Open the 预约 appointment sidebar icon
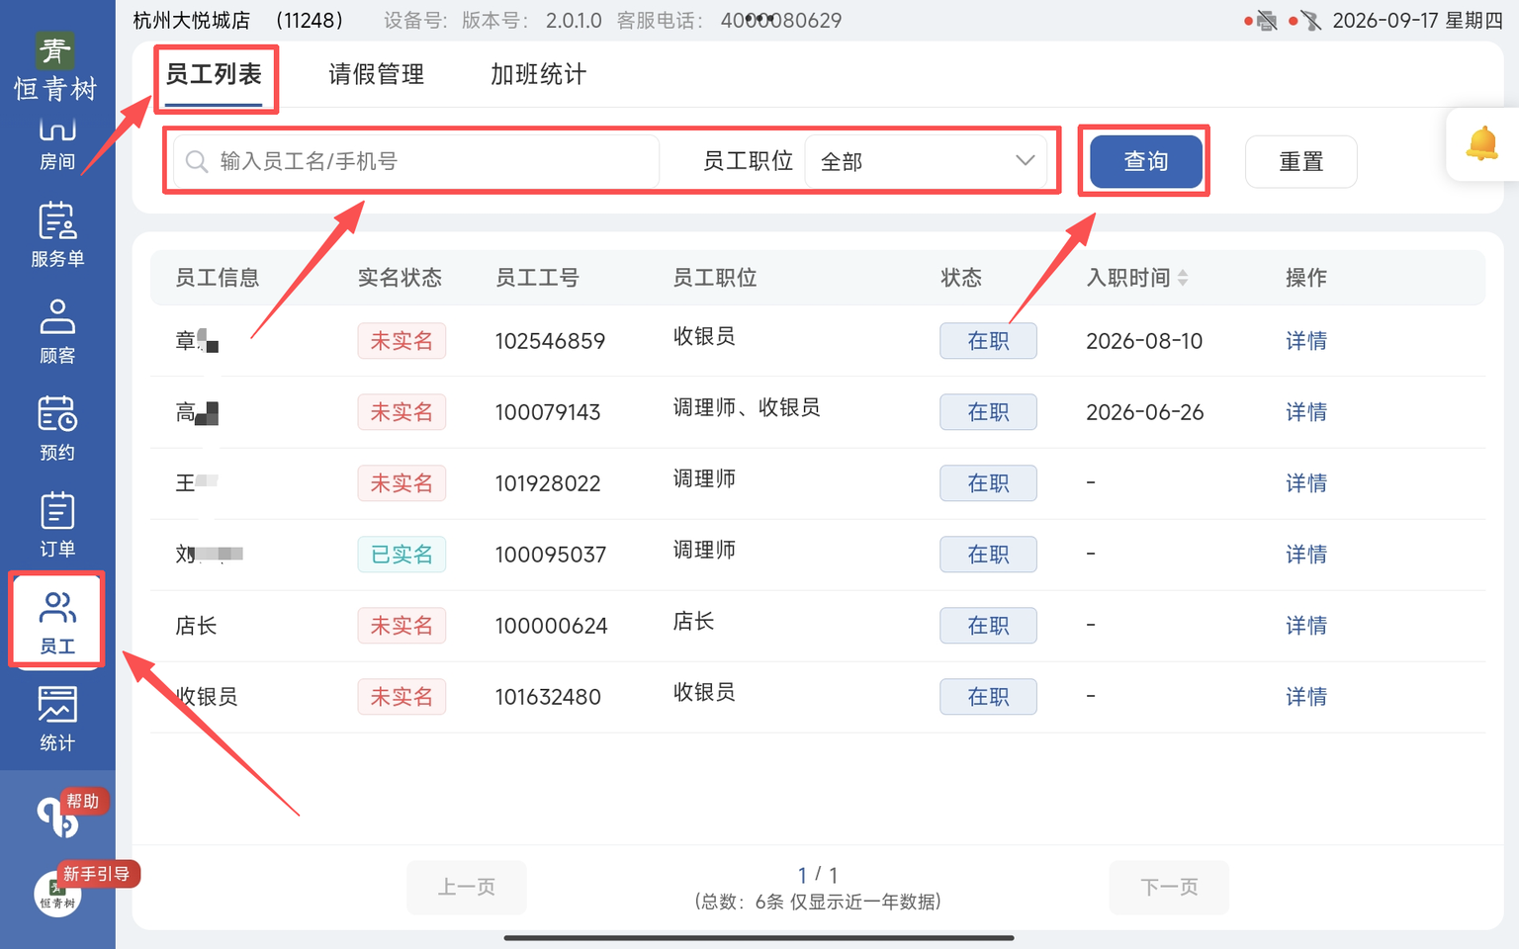 tap(57, 429)
